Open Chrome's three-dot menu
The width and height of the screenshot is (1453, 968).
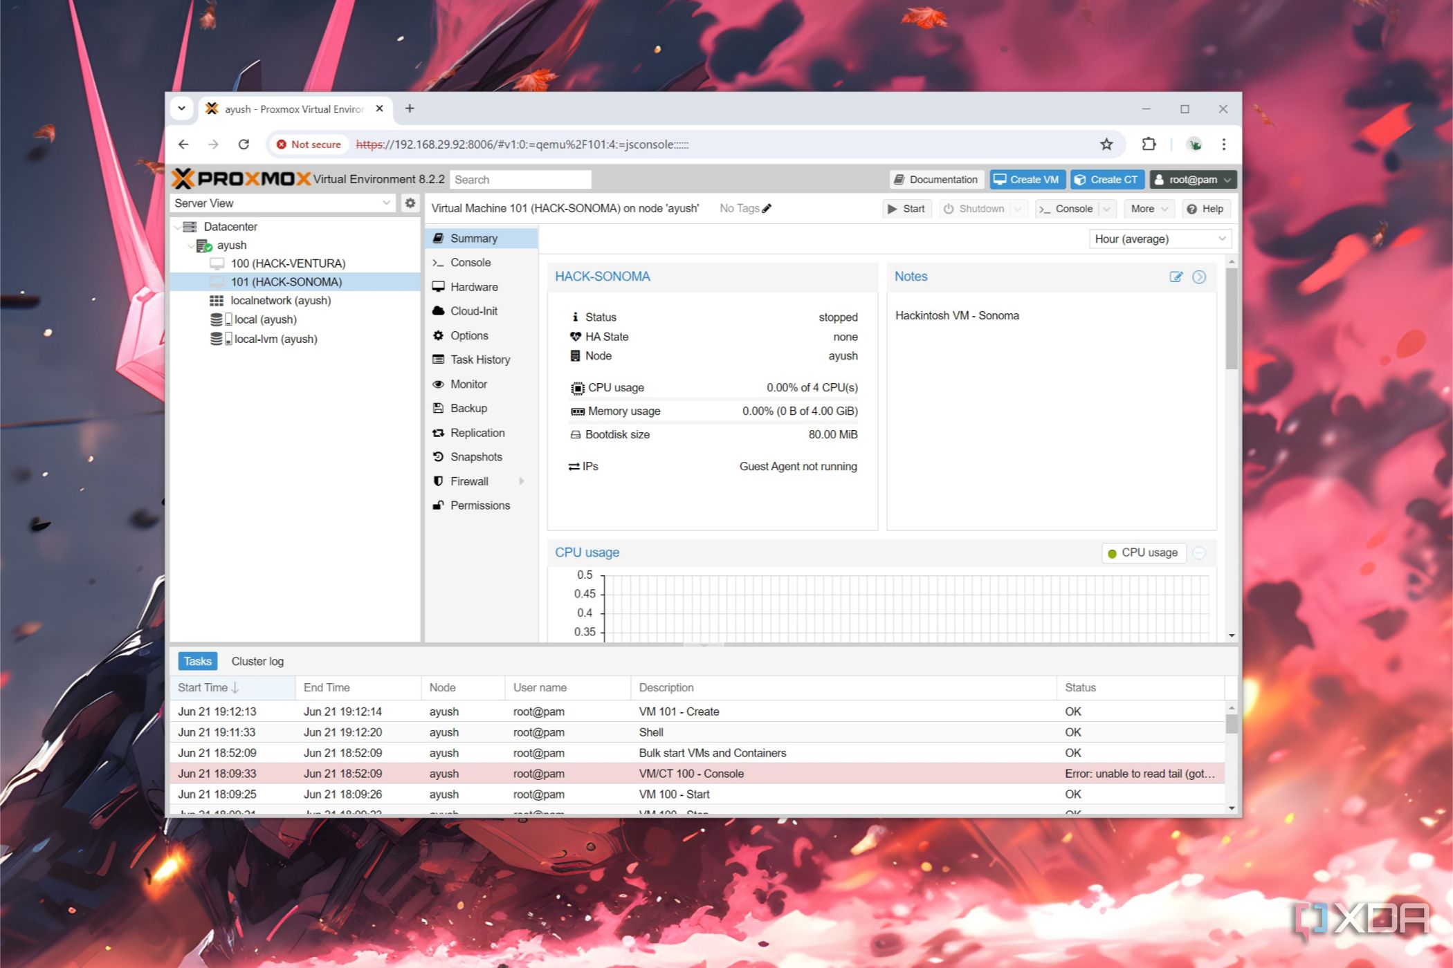1224,144
